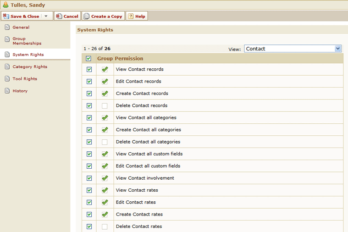Click green group checkmark for View Contact rates
Screen dimensions: 348x232
tap(105, 190)
